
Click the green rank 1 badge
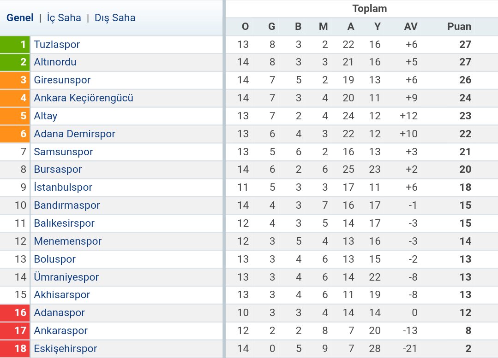click(15, 44)
